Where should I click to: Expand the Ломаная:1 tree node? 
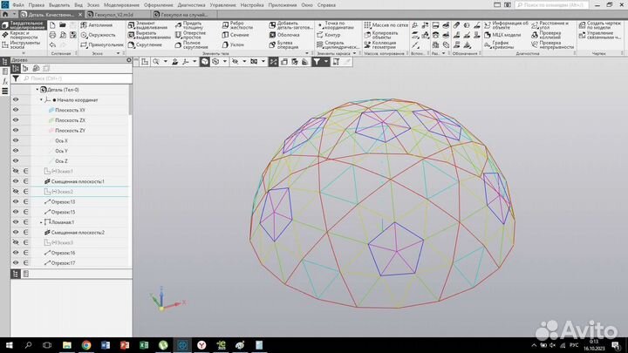coord(42,222)
